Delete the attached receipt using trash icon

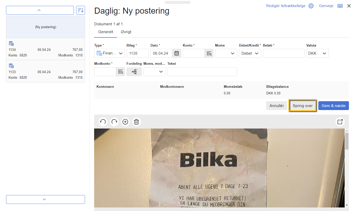[x=136, y=122]
